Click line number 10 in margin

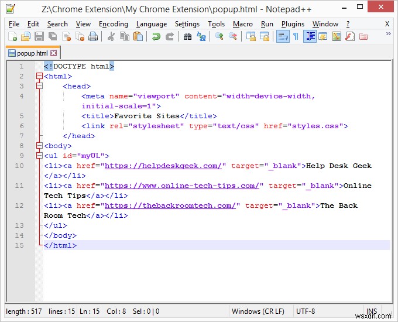pyautogui.click(x=19, y=166)
